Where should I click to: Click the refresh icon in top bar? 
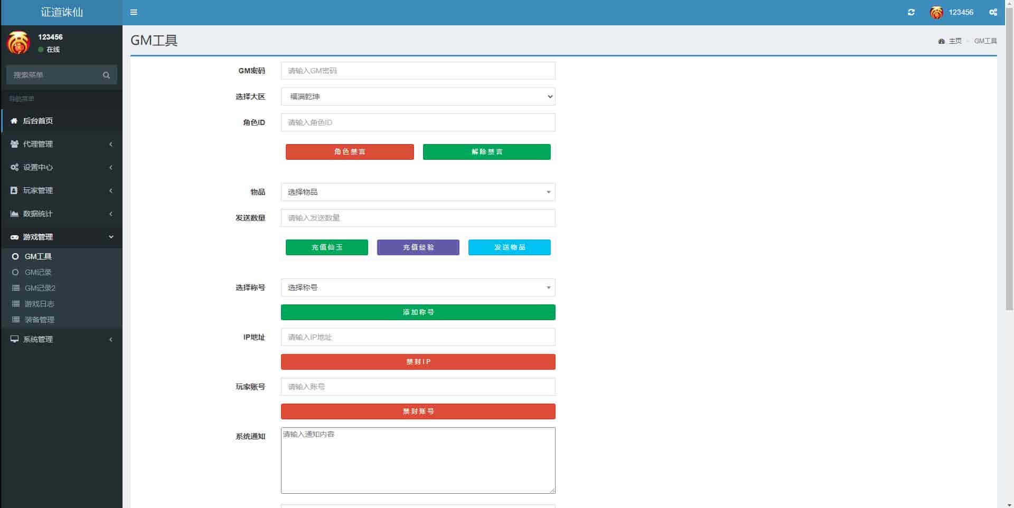click(911, 12)
